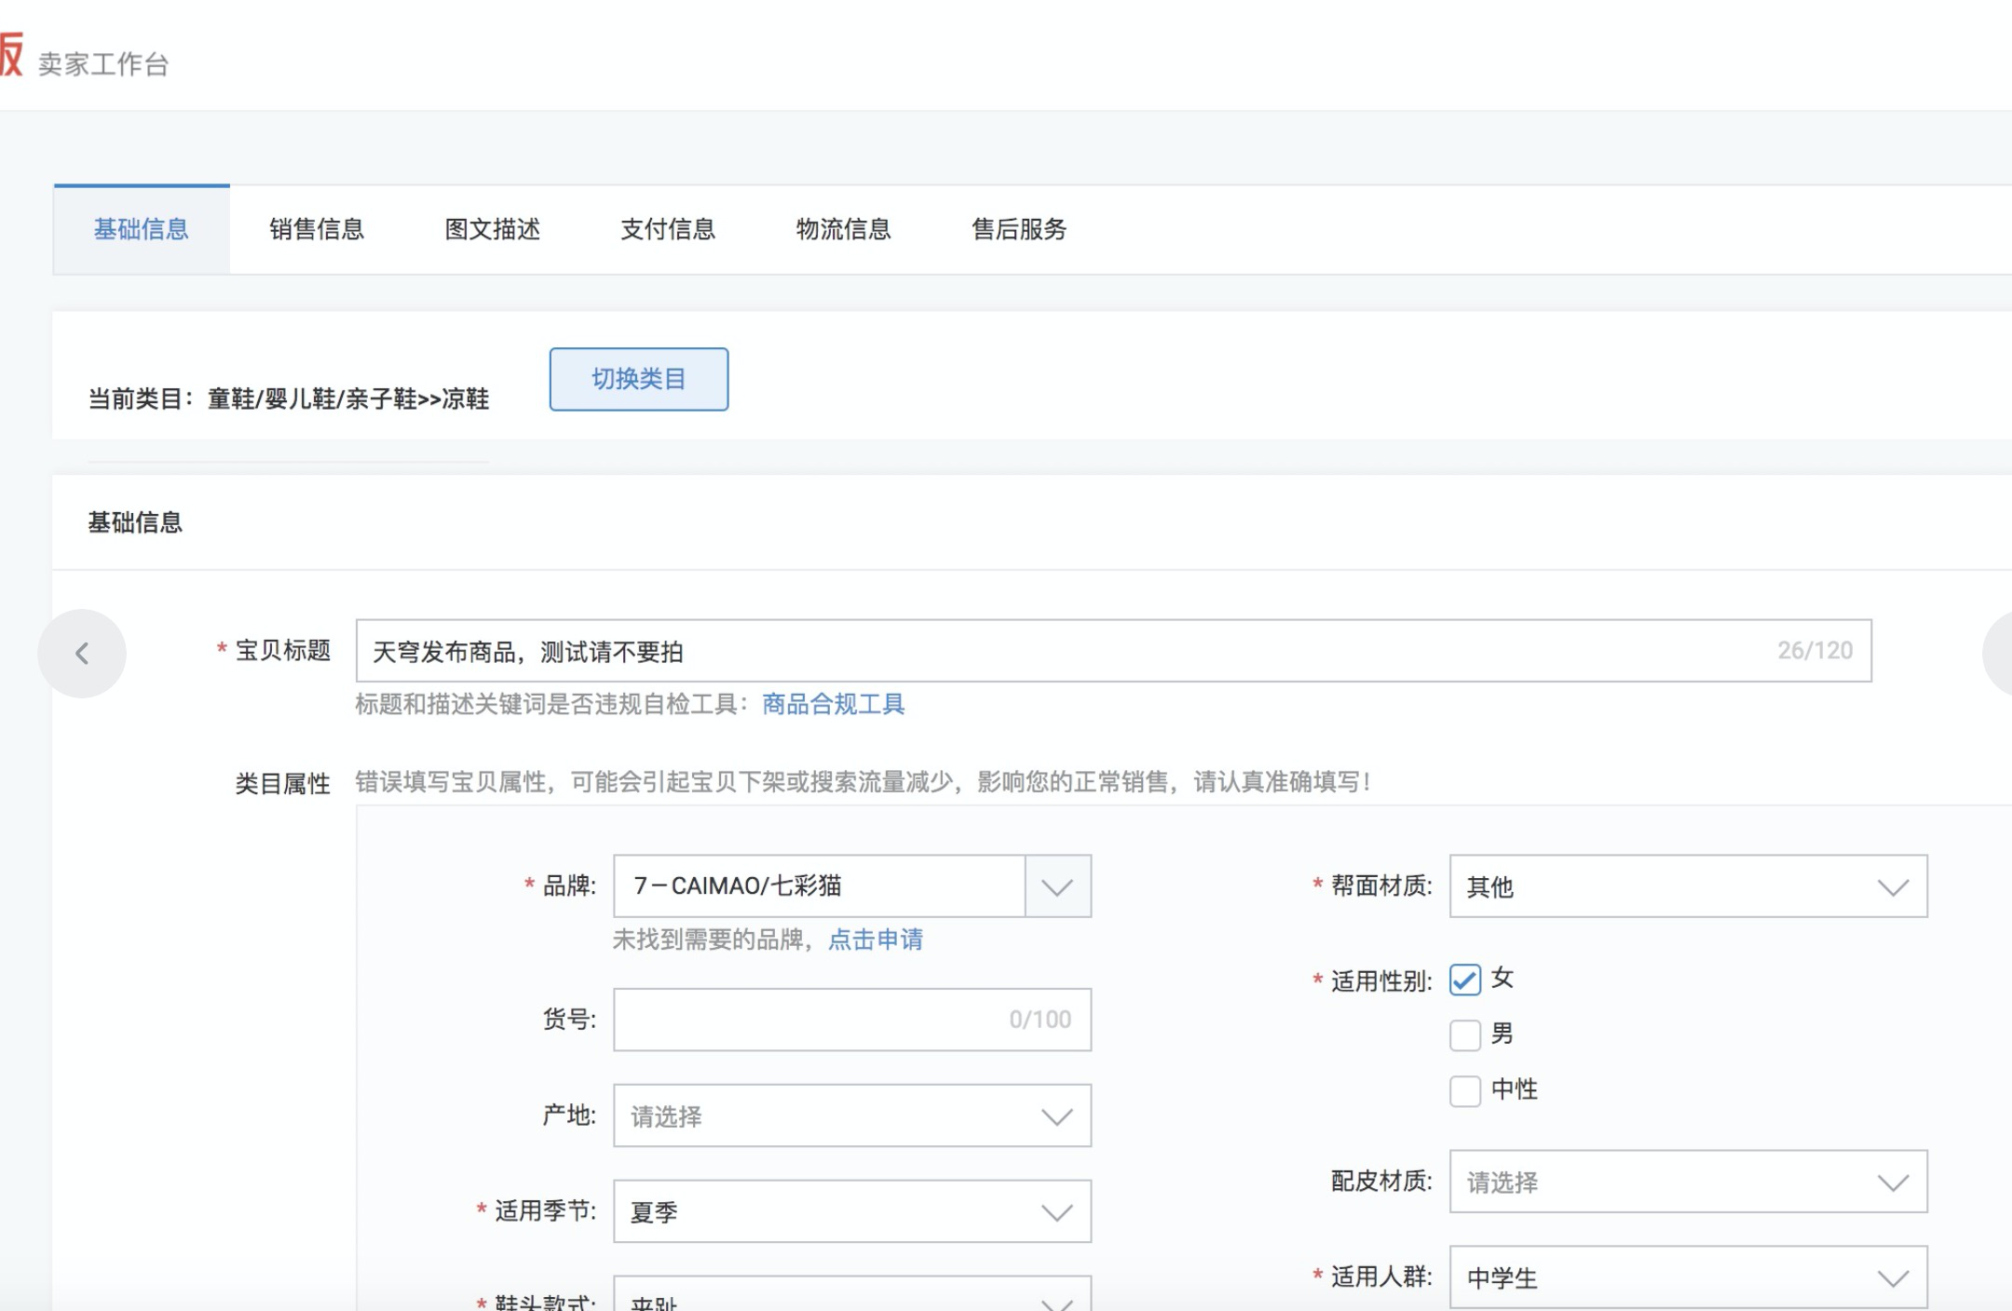Expand the 产地 dropdown
This screenshot has width=2012, height=1311.
click(x=852, y=1115)
